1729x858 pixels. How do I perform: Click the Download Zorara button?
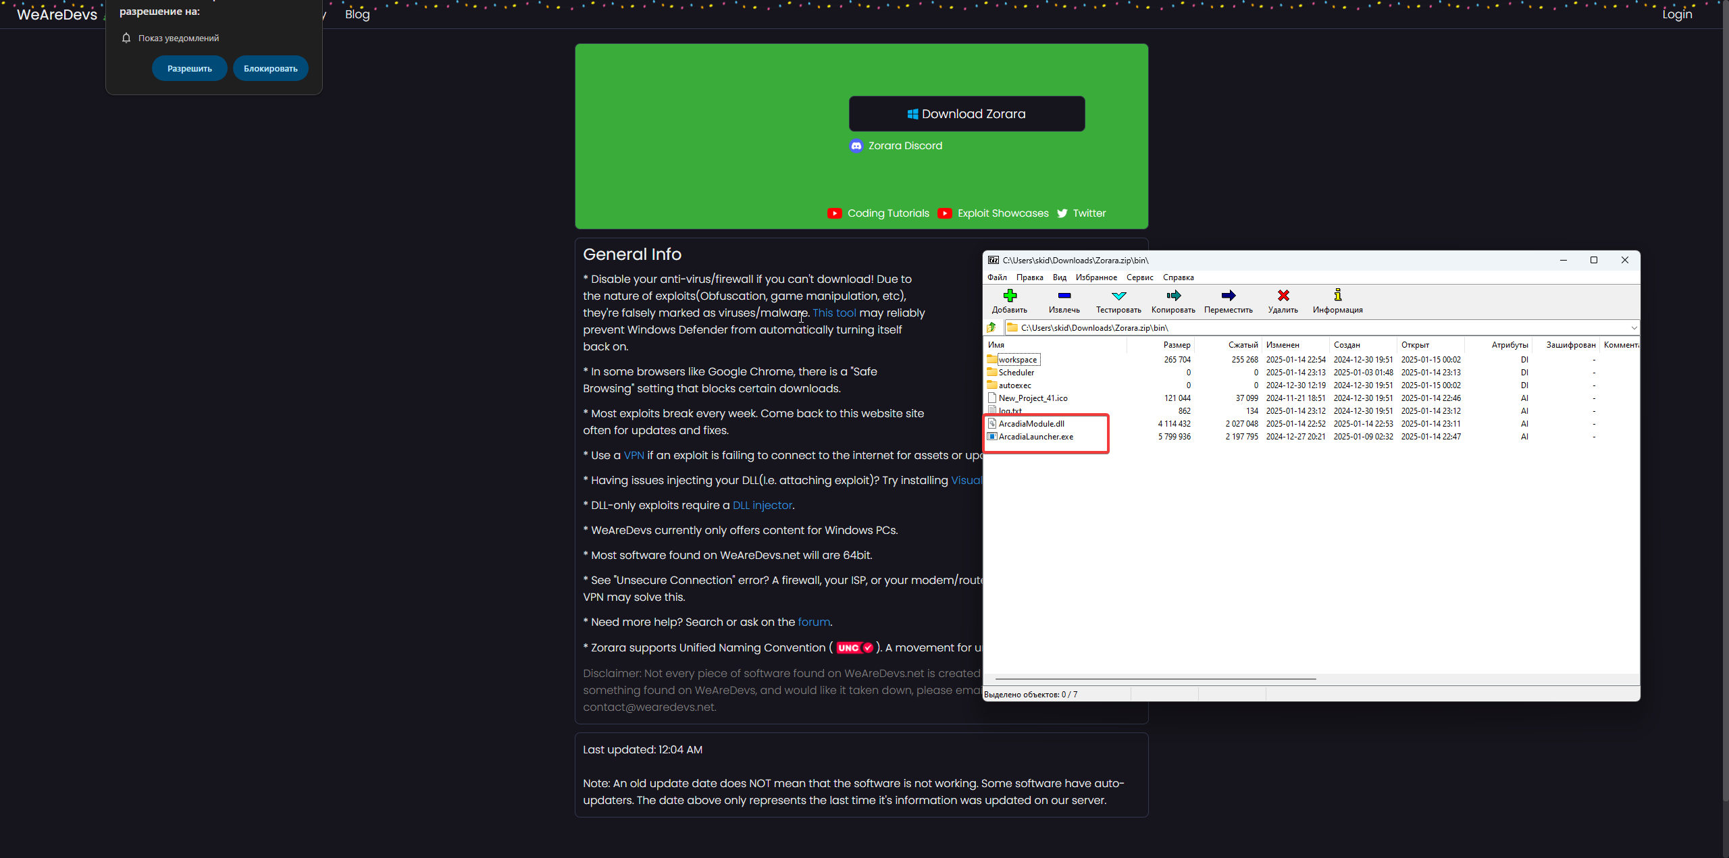click(x=966, y=114)
